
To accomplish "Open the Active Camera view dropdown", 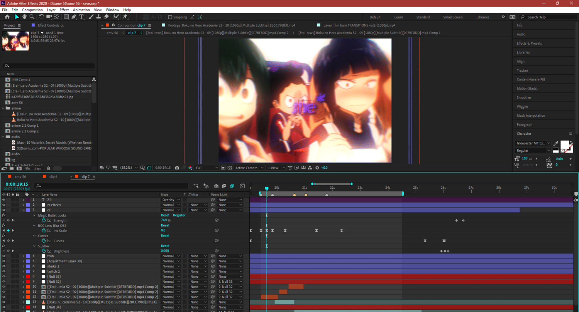I will [x=250, y=168].
